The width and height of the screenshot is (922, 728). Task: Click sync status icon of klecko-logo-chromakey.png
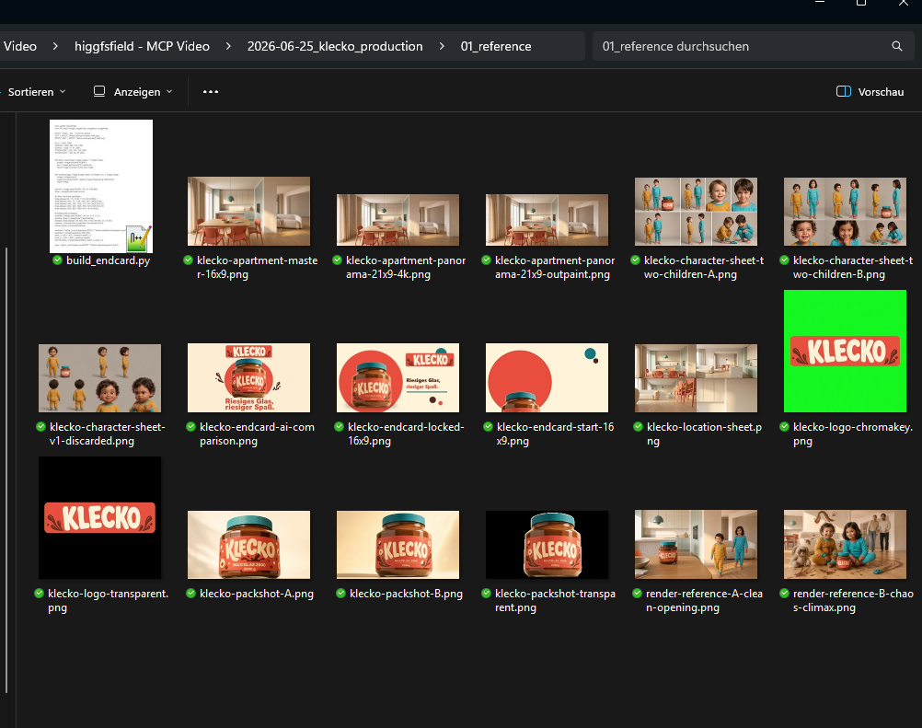click(784, 427)
